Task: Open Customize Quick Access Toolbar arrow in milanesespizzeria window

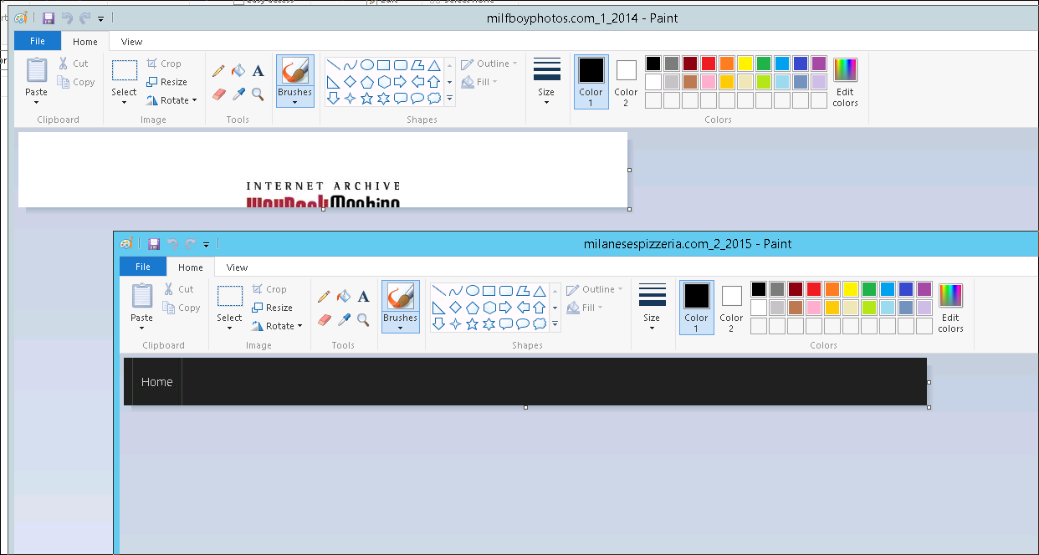Action: click(x=207, y=245)
